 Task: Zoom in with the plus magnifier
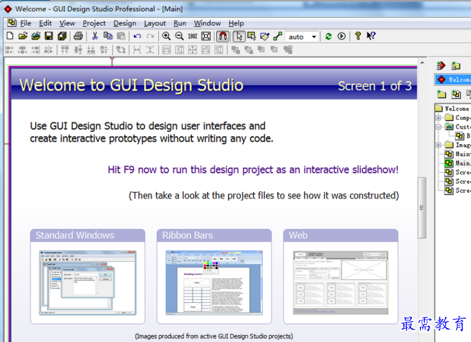click(166, 36)
